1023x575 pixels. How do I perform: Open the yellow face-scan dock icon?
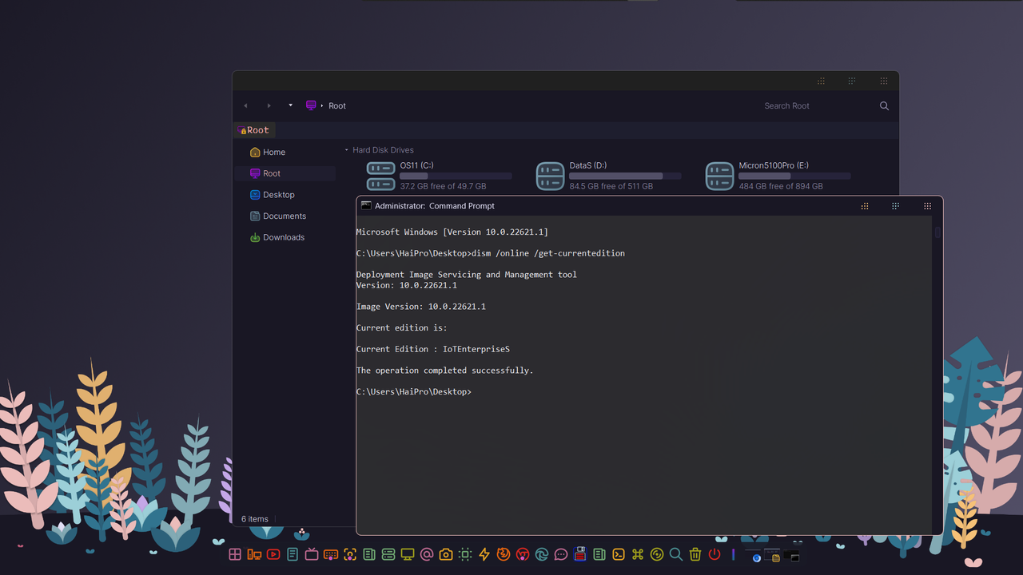click(349, 554)
